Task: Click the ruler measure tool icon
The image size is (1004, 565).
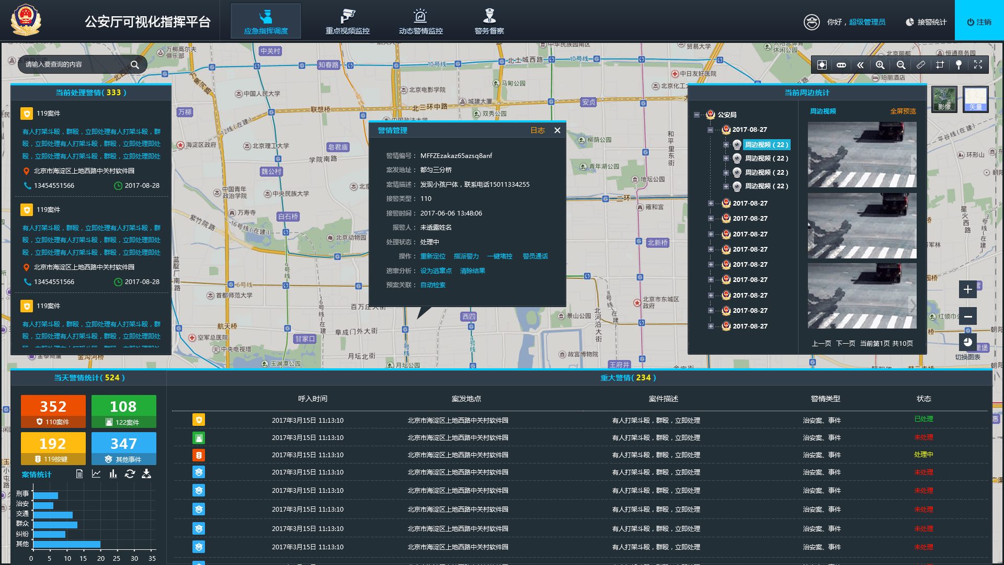Action: (x=920, y=65)
